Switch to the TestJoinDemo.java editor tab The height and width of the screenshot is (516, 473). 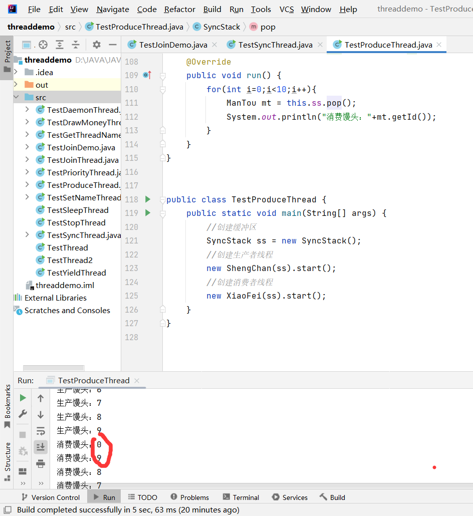[173, 45]
